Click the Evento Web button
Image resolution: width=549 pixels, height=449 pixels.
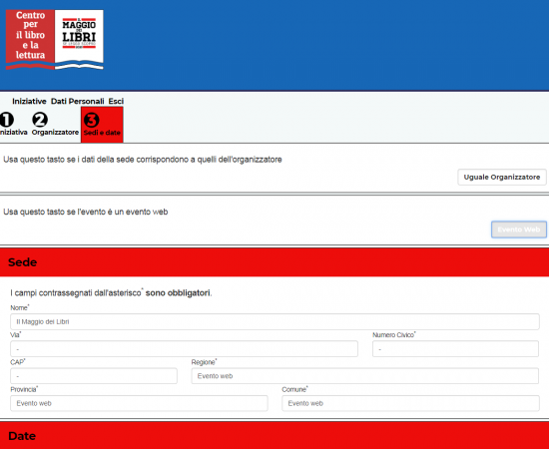[518, 229]
